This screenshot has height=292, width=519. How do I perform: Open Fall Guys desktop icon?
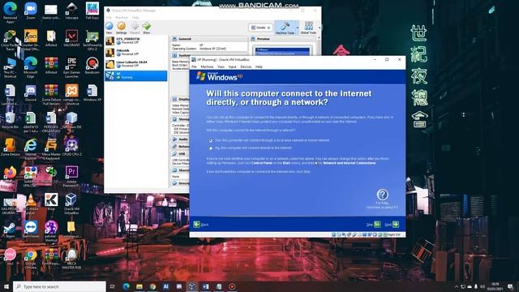[x=92, y=11]
